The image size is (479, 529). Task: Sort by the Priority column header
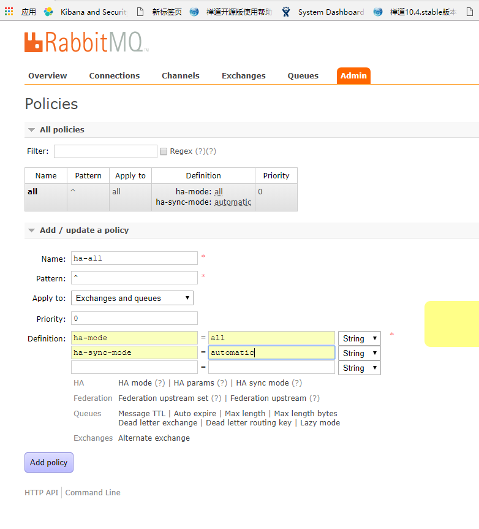coord(276,176)
